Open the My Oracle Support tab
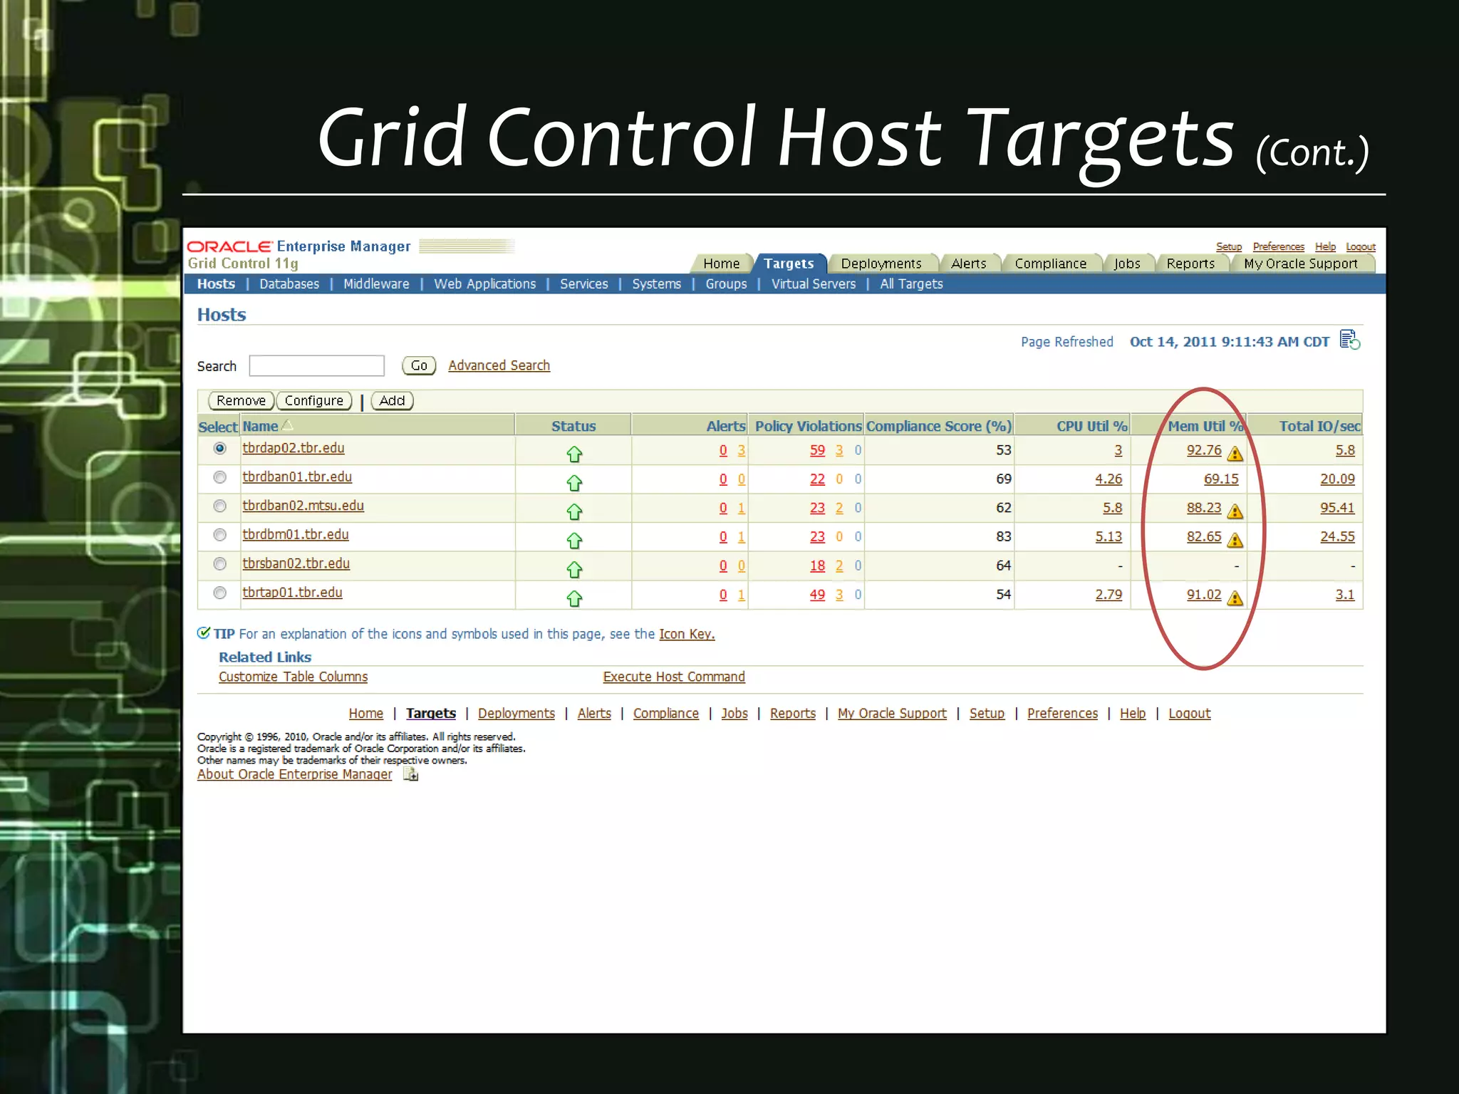The width and height of the screenshot is (1459, 1094). point(1301,264)
